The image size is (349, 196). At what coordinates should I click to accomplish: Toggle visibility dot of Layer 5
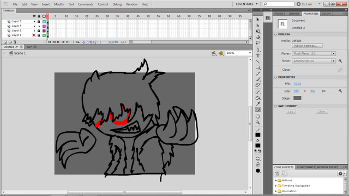[34, 22]
